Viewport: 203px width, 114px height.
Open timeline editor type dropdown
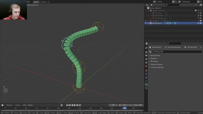pyautogui.click(x=3, y=105)
